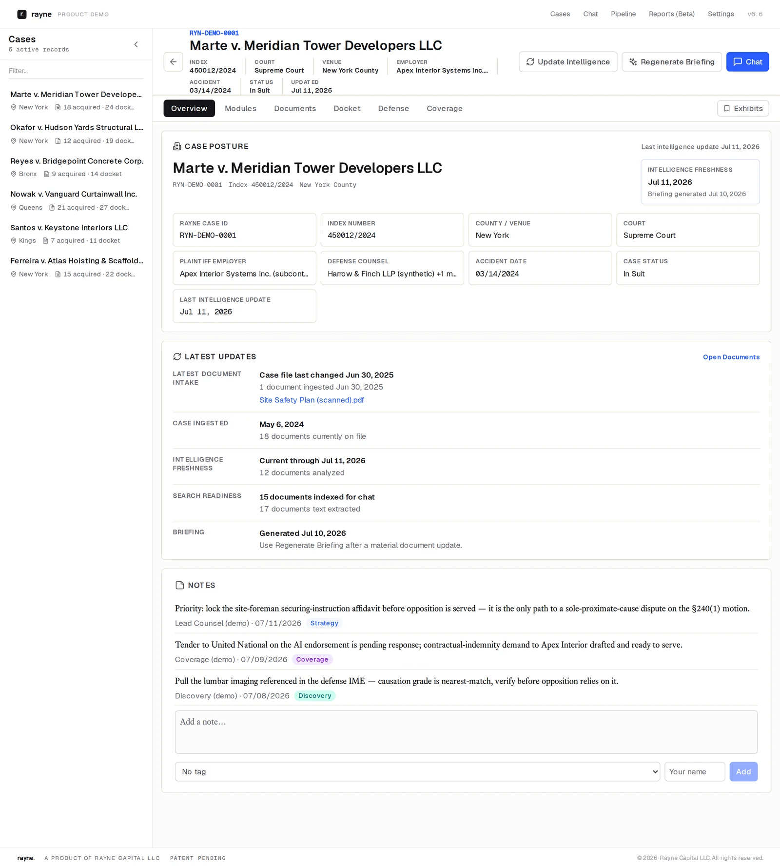The width and height of the screenshot is (780, 867).
Task: Open the Documents tab
Action: [295, 108]
